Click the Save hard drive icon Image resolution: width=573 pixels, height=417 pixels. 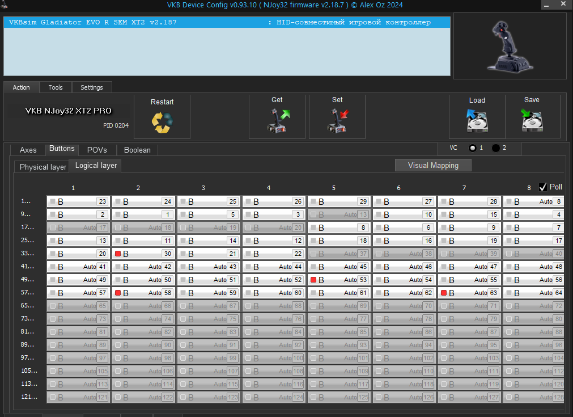click(532, 120)
